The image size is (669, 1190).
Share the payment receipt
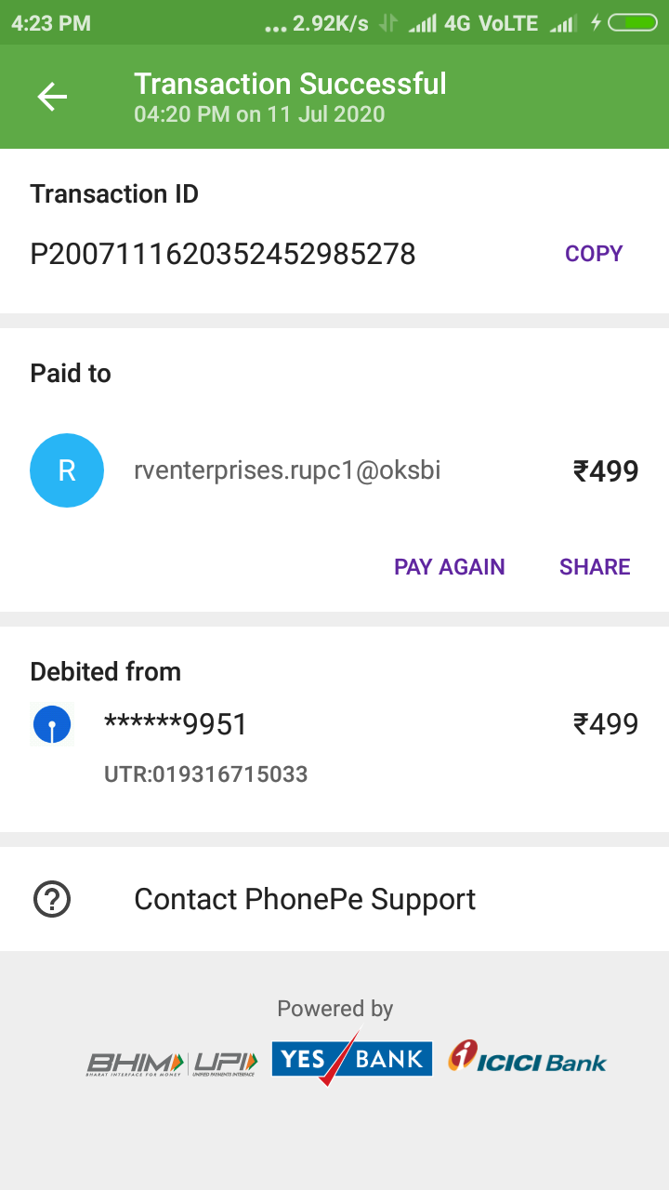tap(595, 567)
